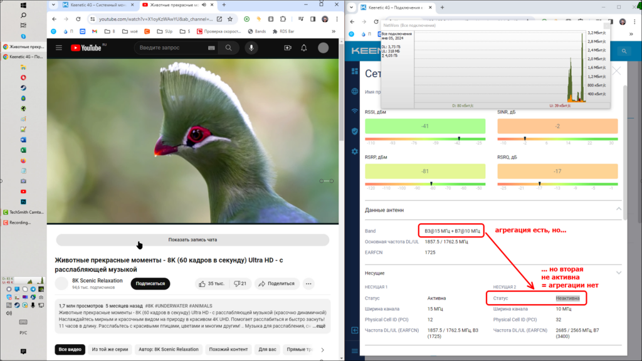This screenshot has width=642, height=361.
Task: Click the bird video player area
Action: coord(192,141)
